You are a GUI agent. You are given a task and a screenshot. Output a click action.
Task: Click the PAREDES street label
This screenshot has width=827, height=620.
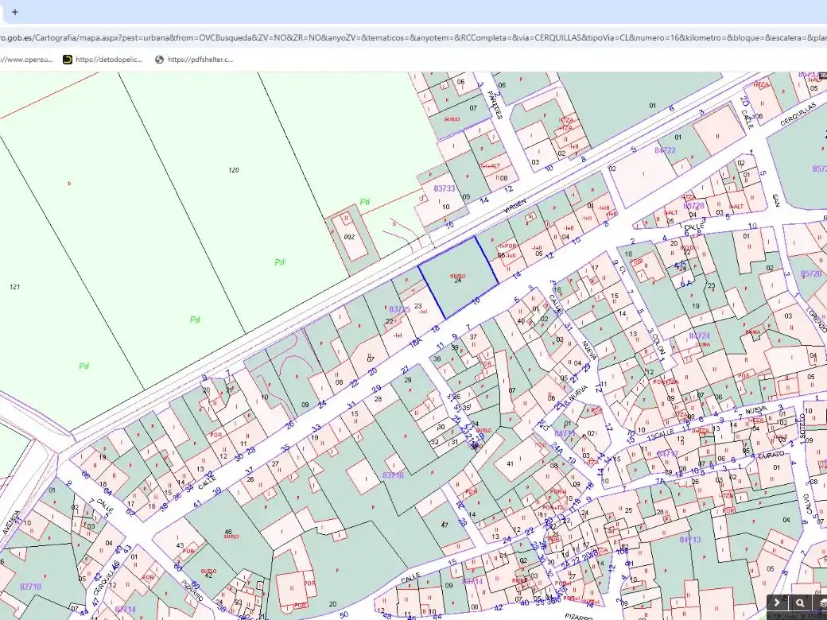click(x=495, y=105)
